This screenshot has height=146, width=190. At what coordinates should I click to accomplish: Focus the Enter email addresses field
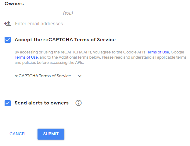pyautogui.click(x=39, y=24)
